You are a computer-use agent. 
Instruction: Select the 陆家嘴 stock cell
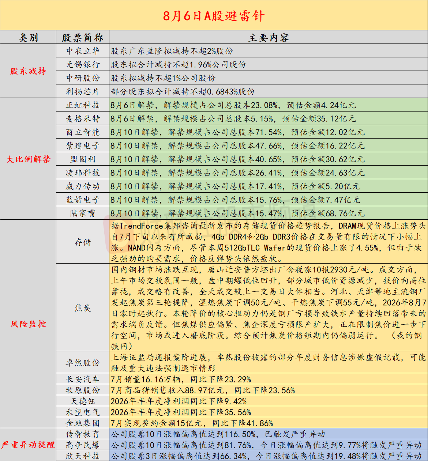pyautogui.click(x=83, y=213)
